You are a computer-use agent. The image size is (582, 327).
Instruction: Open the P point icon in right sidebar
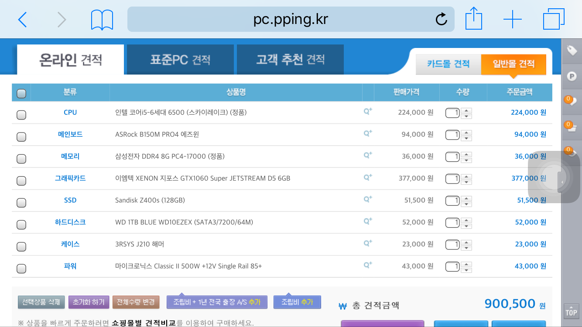coord(572,76)
